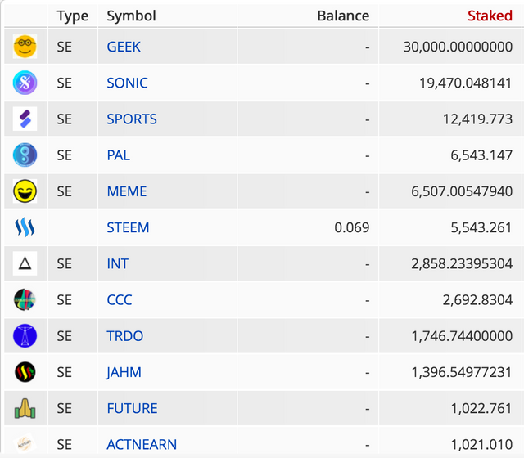The image size is (524, 458).
Task: Sort by the Symbol column header
Action: [x=131, y=16]
